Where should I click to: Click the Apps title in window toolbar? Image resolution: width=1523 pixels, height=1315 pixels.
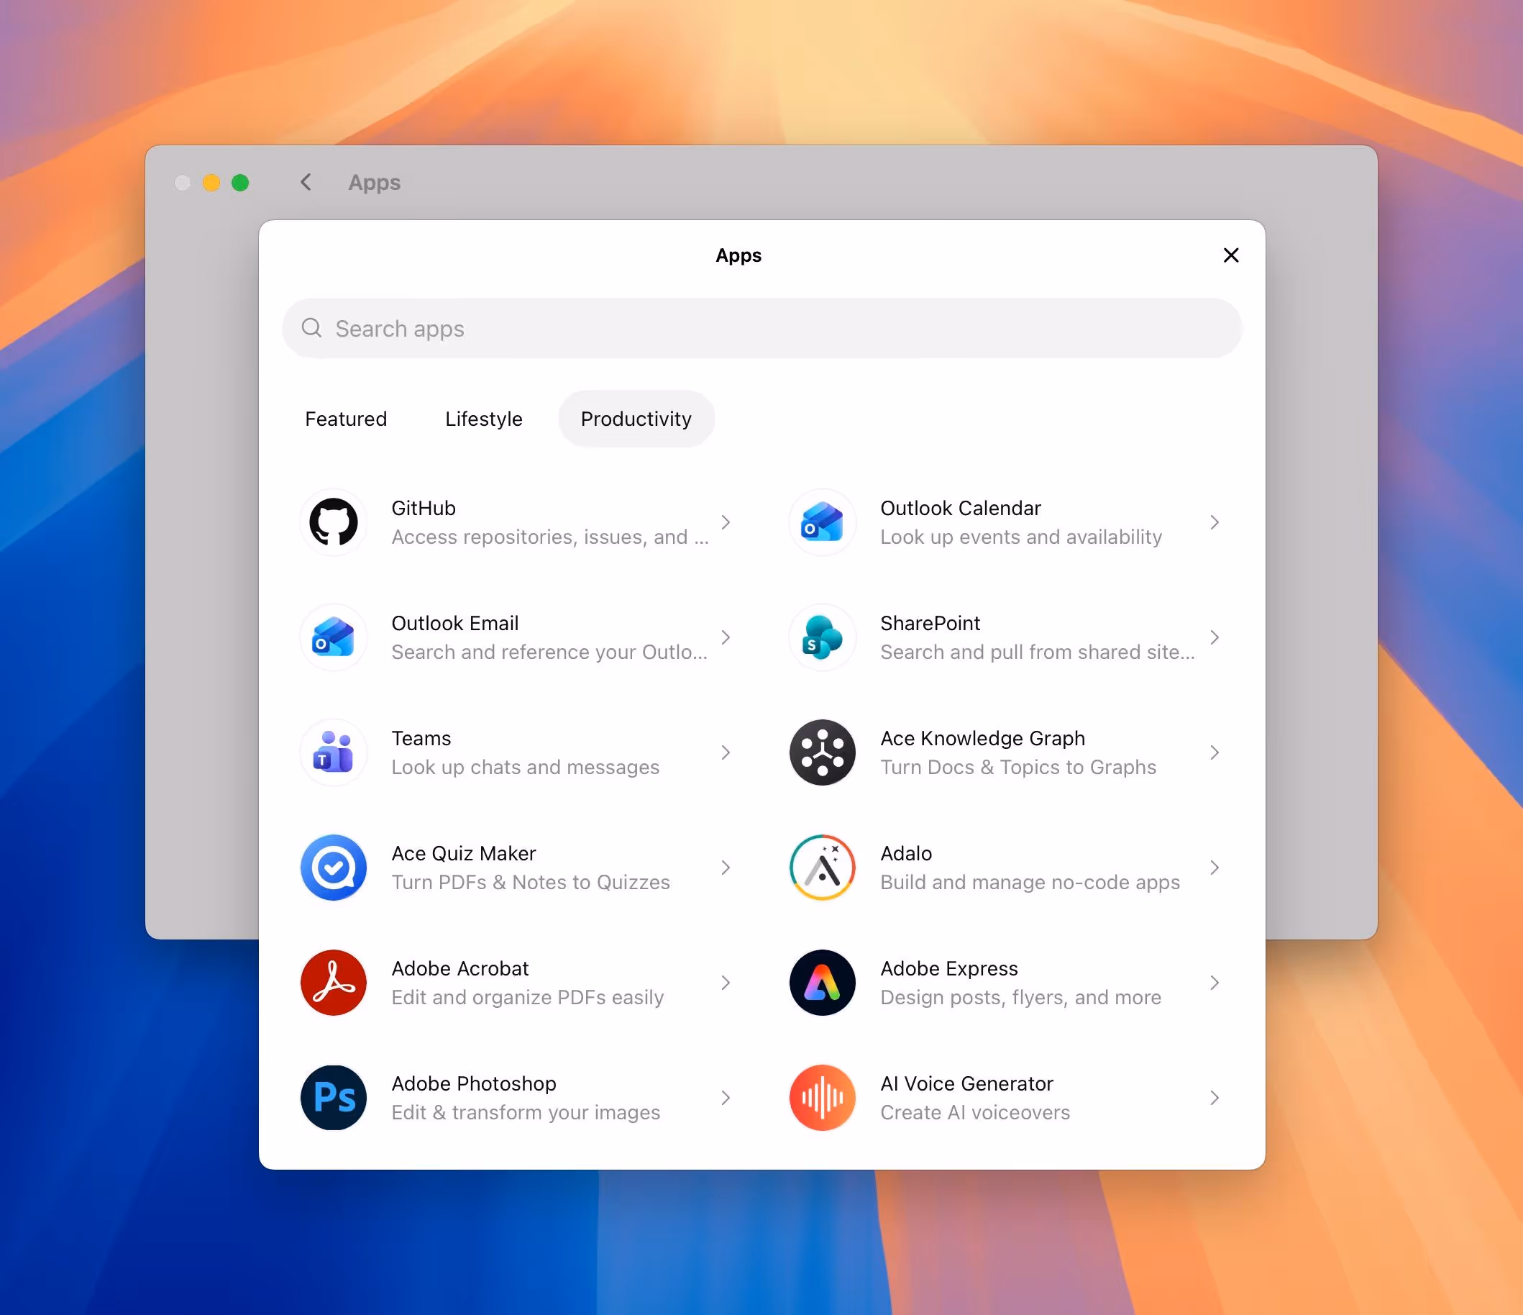[375, 183]
